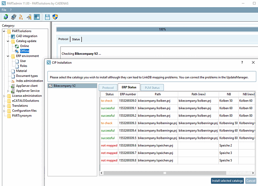The image size is (258, 186).
Task: Click the Configuration files folder icon
Action: [9, 111]
